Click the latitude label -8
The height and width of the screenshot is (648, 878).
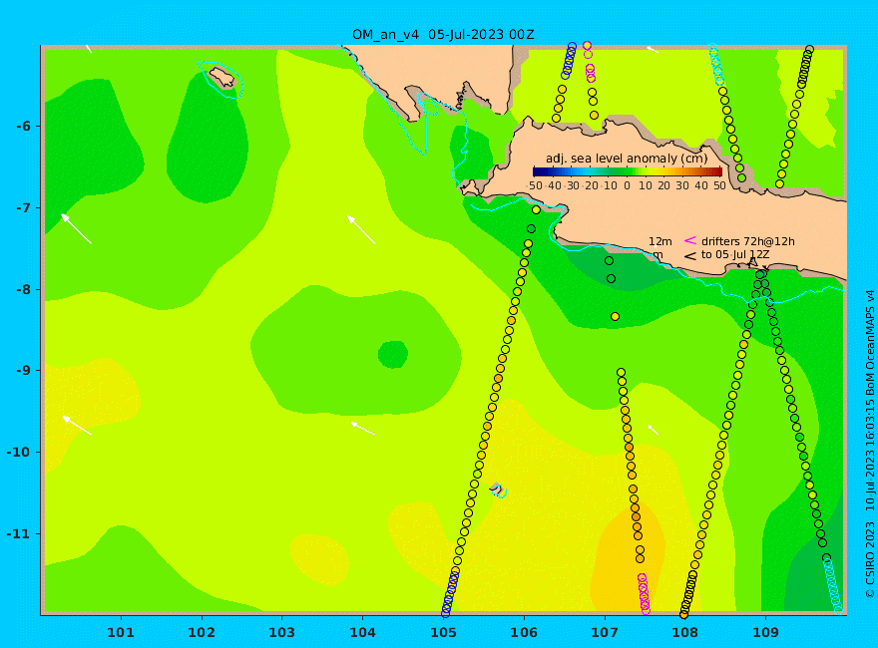[25, 290]
